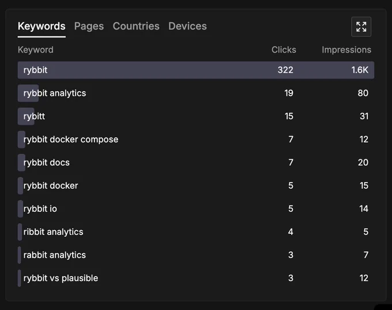Select the 'rybbit docs' keyword row
The image size is (392, 310).
[x=196, y=163]
